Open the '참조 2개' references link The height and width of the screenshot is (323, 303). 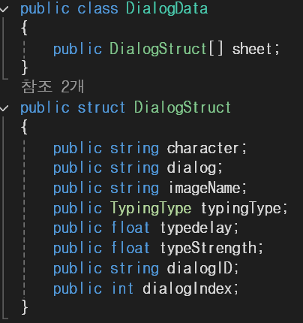[52, 86]
